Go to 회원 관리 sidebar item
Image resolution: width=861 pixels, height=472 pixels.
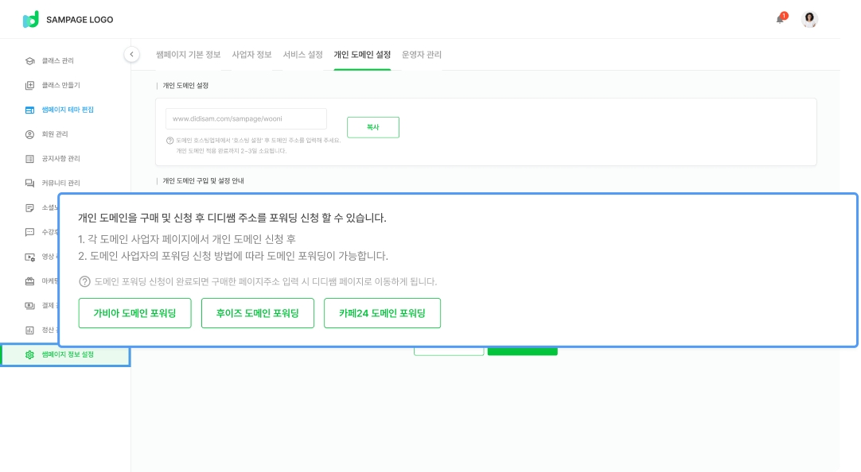pos(55,134)
